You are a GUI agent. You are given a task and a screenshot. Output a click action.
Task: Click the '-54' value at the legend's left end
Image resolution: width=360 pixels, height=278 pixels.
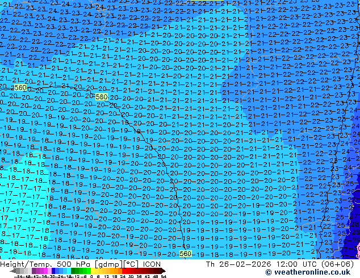tap(18, 276)
